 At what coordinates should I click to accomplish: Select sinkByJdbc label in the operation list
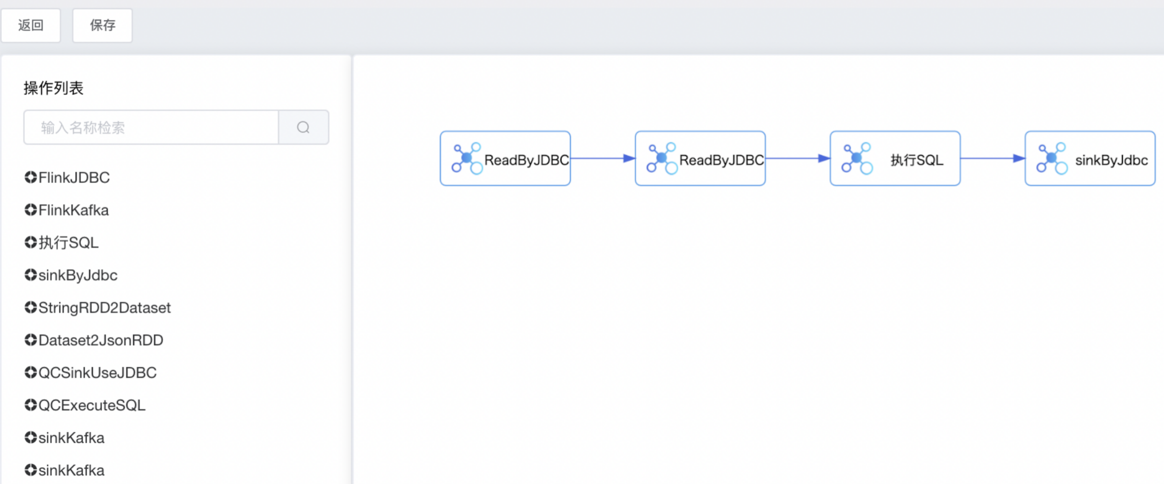pos(78,276)
